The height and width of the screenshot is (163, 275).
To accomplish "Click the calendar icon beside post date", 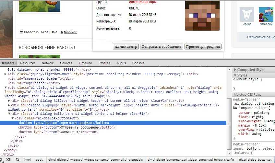I will pyautogui.click(x=21, y=32).
